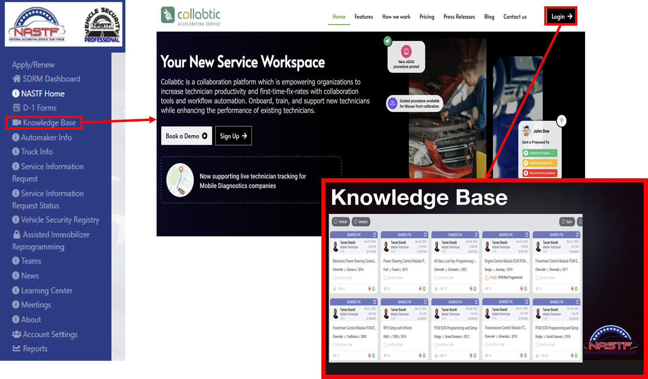Open Ford Fusion 2015 fix external icon
The image size is (648, 379).
coord(425,235)
